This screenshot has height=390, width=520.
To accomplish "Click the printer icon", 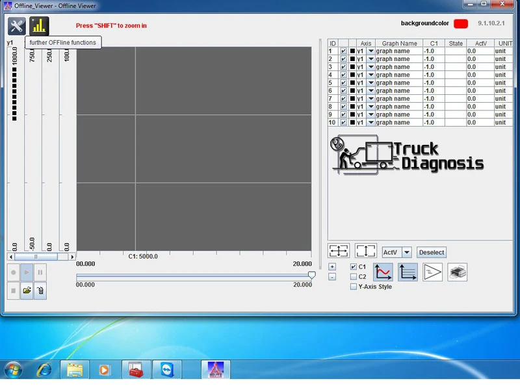I will coord(458,272).
